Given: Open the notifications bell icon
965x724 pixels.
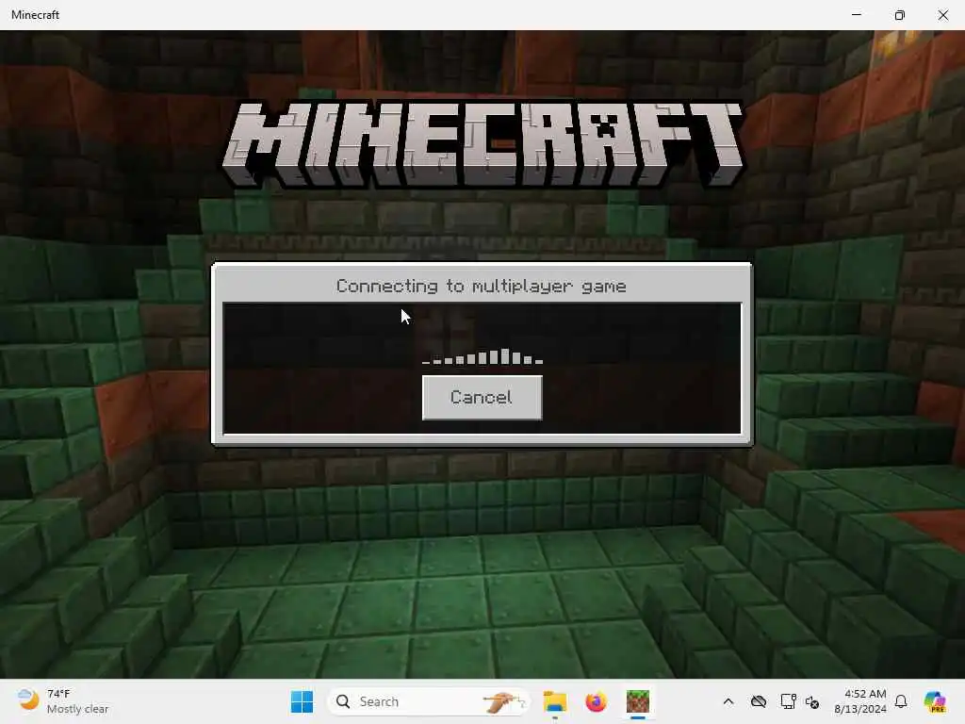Looking at the screenshot, I should click(901, 701).
